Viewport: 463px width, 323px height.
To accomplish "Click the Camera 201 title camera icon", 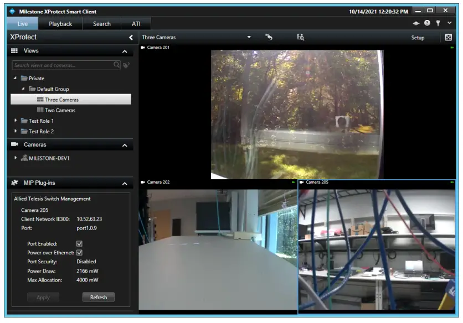I will tap(143, 48).
